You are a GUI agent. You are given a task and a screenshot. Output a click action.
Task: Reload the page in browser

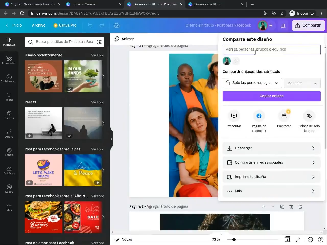[x=22, y=13]
